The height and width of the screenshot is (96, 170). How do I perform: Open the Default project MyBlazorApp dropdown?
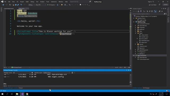(56, 73)
